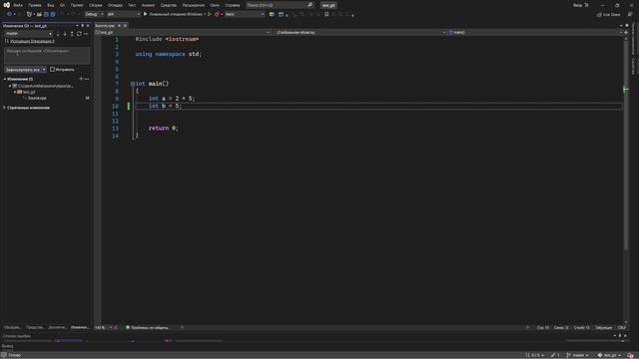Viewport: 639px width, 359px height.
Task: Expand the Stashes section
Action: pyautogui.click(x=5, y=108)
